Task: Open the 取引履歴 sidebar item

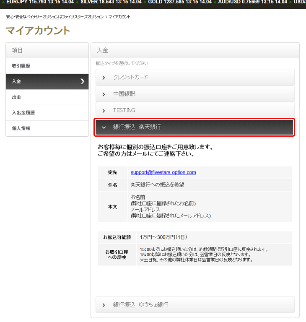Action: (x=47, y=66)
